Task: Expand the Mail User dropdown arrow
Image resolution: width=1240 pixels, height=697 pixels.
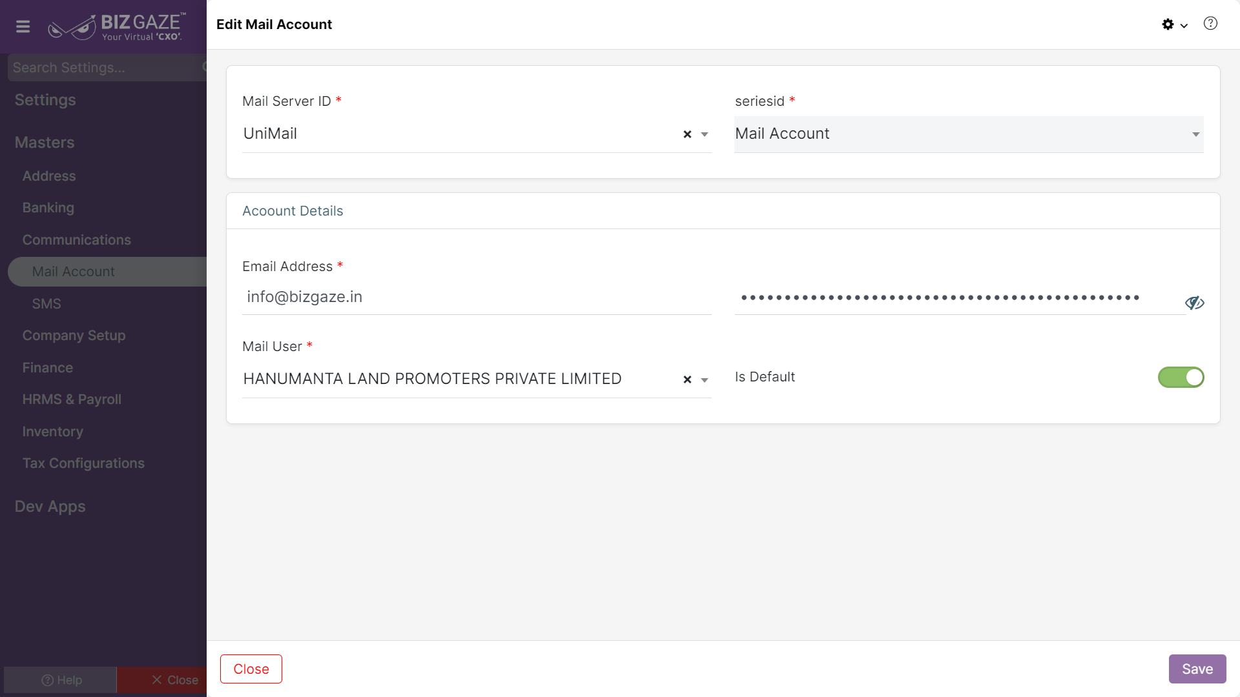Action: [x=705, y=379]
